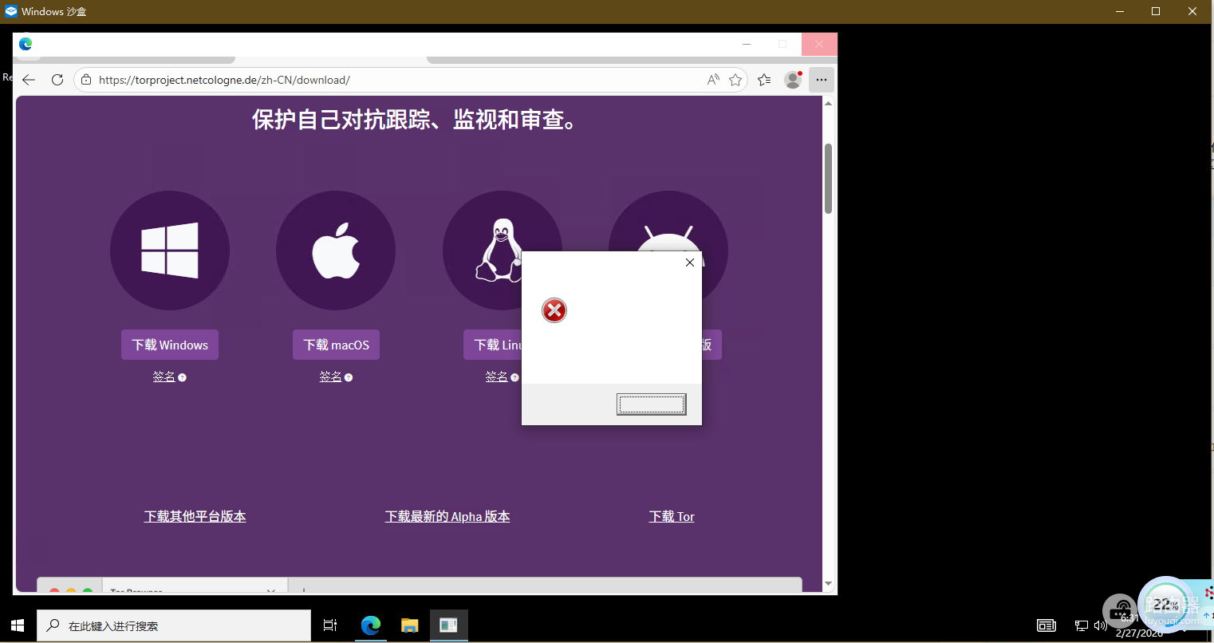Click the taskbar search box
The width and height of the screenshot is (1214, 643).
tap(174, 626)
